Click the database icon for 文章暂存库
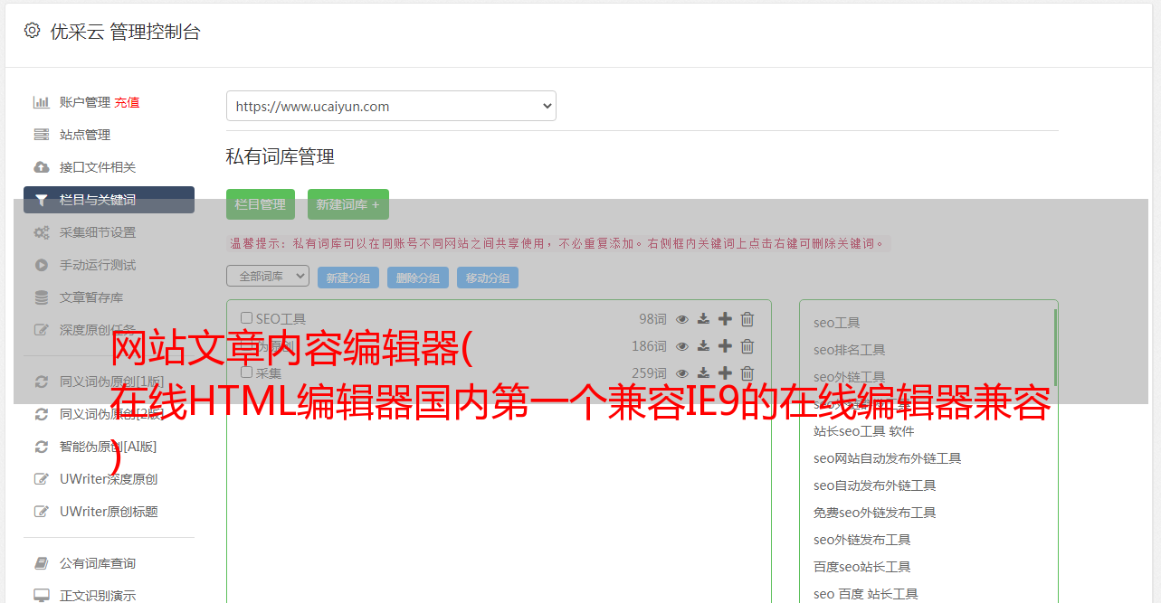Image resolution: width=1161 pixels, height=603 pixels. coord(41,297)
